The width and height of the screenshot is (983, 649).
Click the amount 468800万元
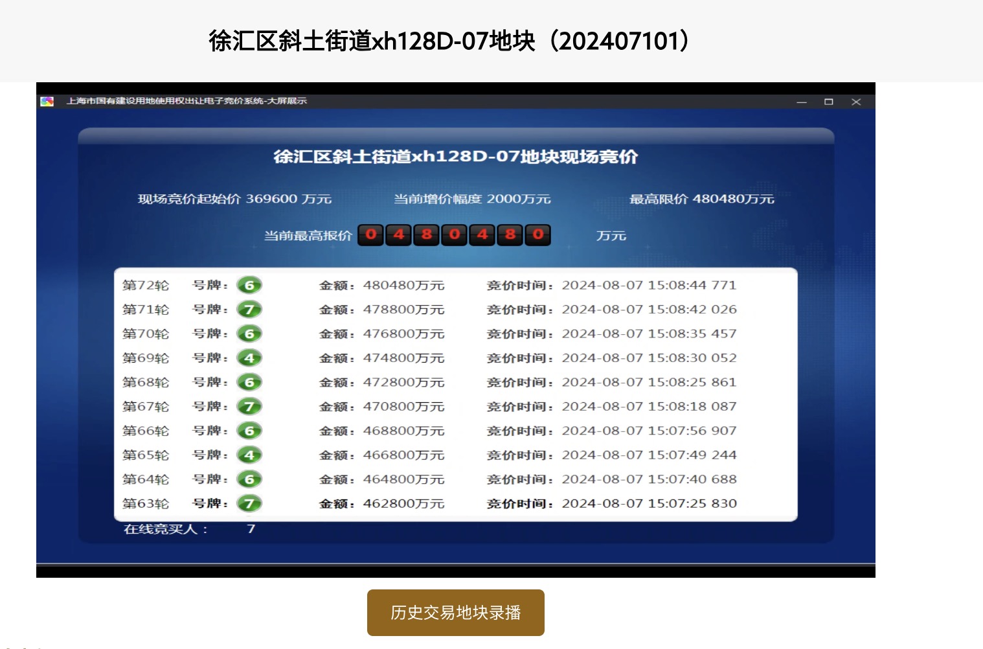click(403, 431)
